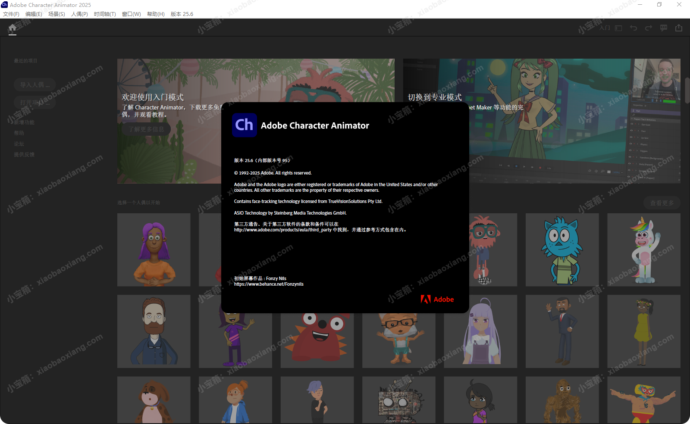The image size is (690, 424).
Task: Select the blue cat puppet thumbnail
Action: click(x=562, y=250)
